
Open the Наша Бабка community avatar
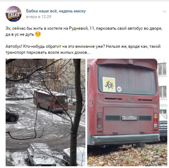coord(14,14)
